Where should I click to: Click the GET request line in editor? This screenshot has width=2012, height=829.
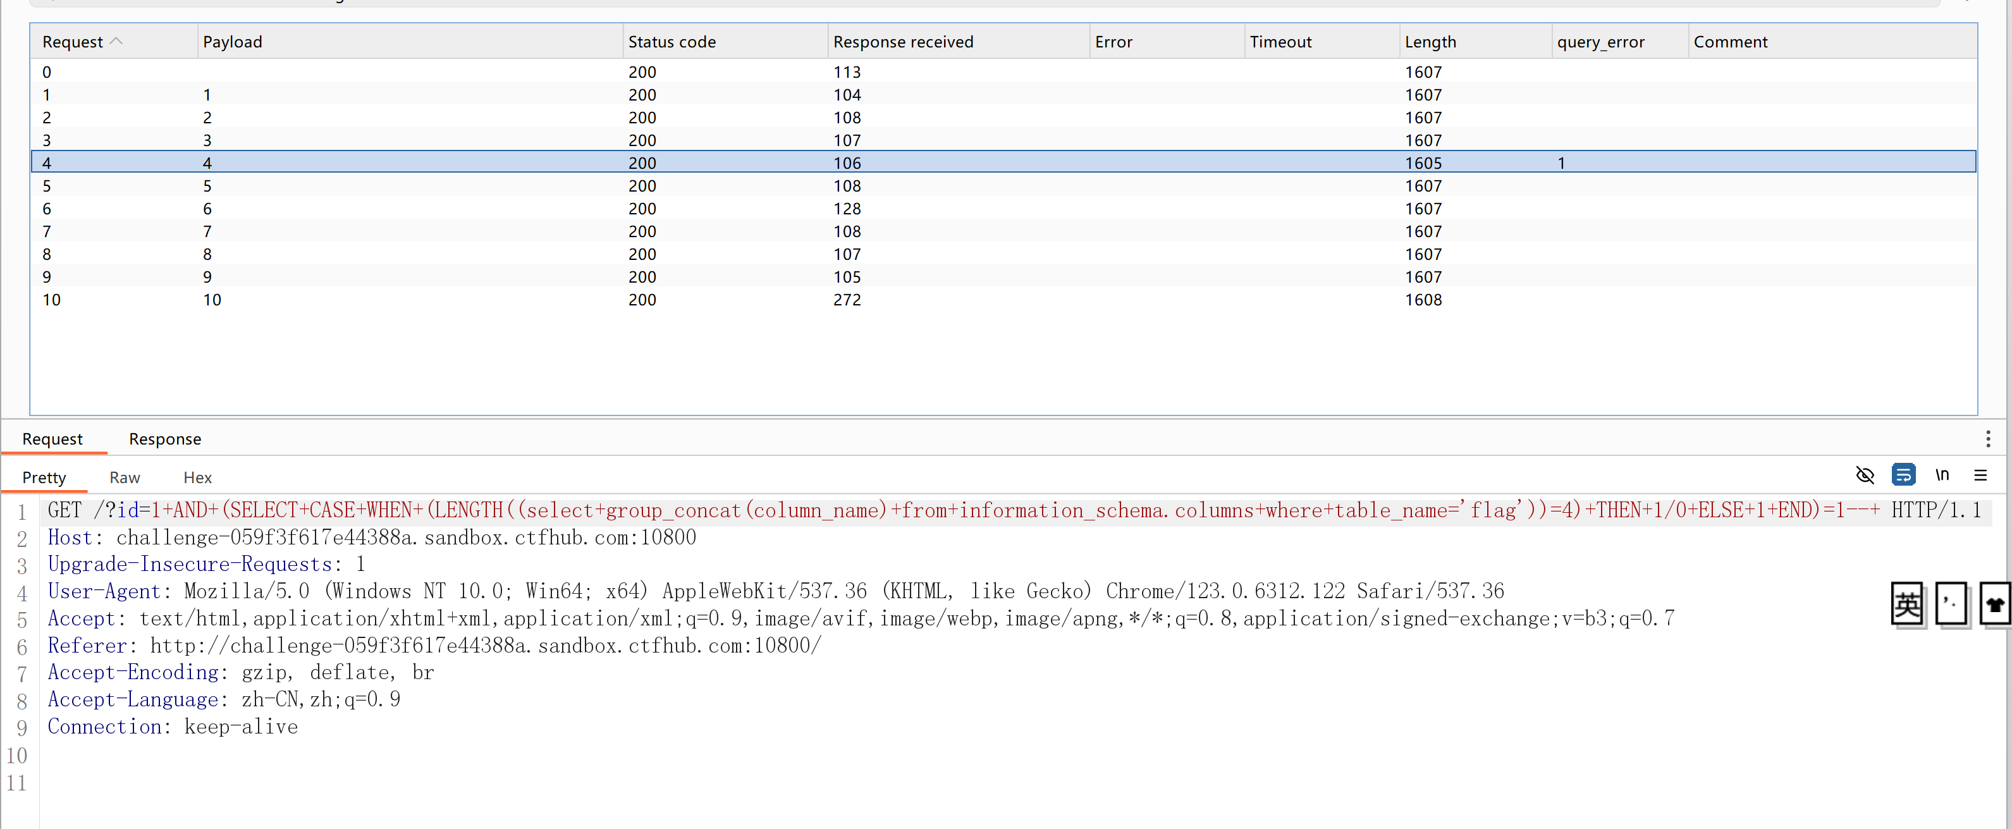click(x=1014, y=510)
